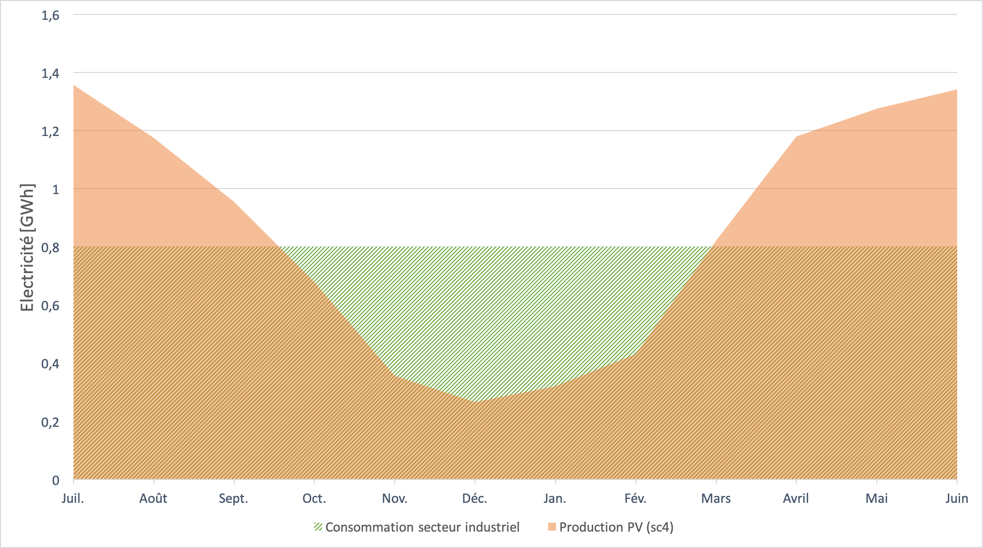Select the "Août" month label

click(153, 498)
